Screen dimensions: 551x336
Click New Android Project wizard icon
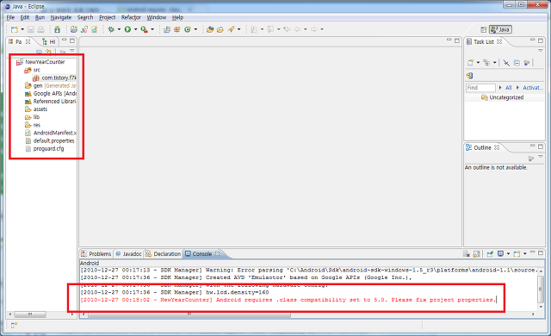74,29
